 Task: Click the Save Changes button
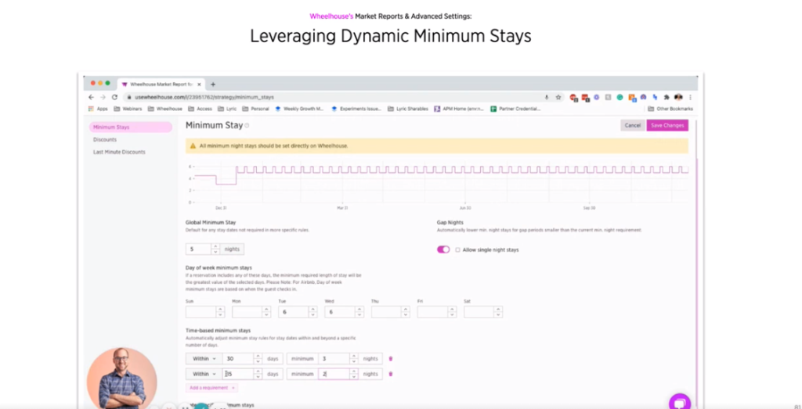coord(667,126)
